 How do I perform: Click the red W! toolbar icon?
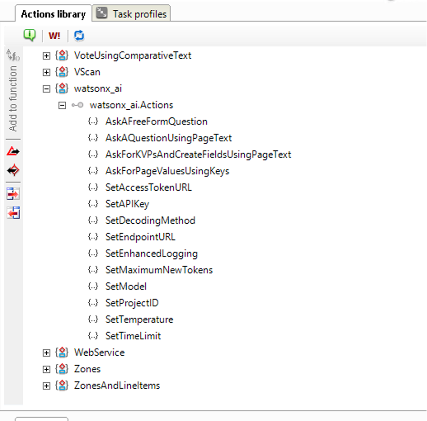click(x=54, y=35)
